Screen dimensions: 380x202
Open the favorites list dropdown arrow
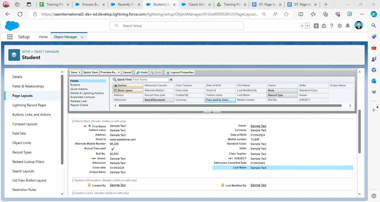coord(307,26)
